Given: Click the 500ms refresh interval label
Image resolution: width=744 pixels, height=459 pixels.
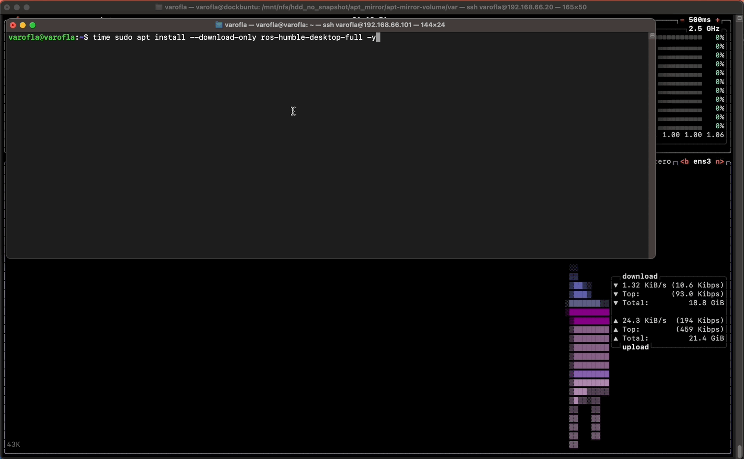Looking at the screenshot, I should coord(699,20).
